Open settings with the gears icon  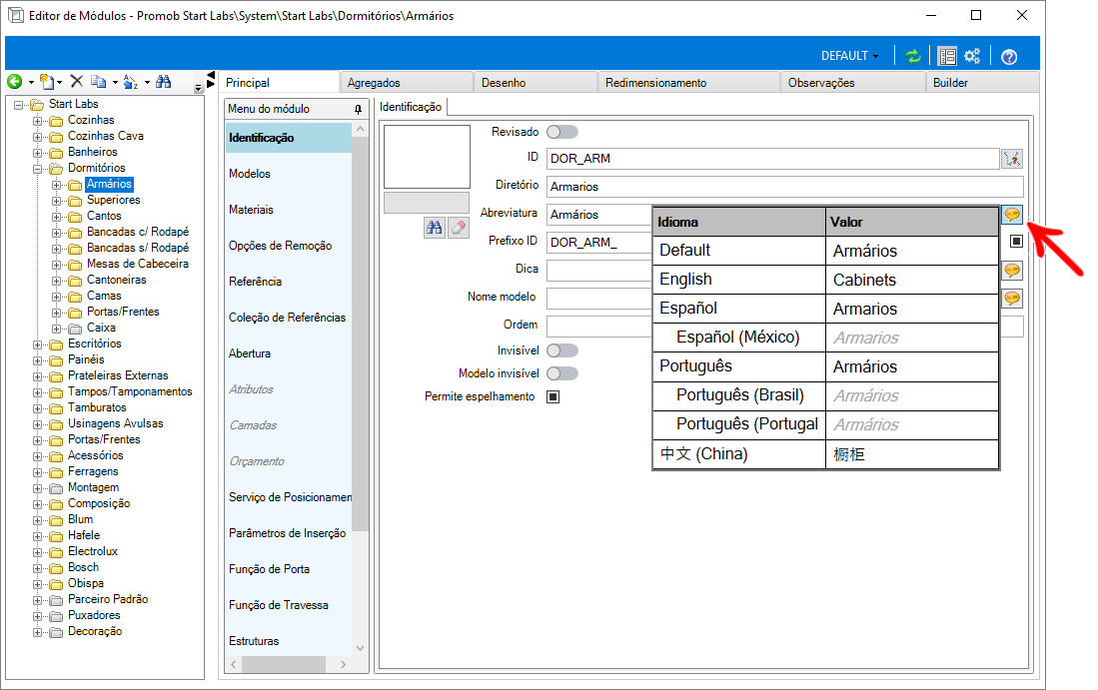click(973, 56)
